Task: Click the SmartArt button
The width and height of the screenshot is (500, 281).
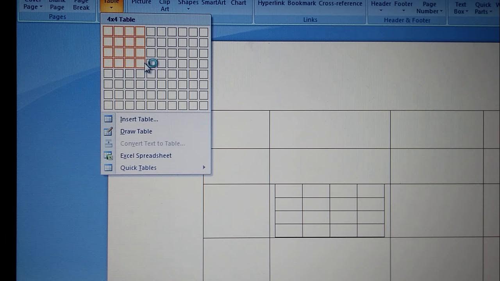Action: [x=214, y=3]
